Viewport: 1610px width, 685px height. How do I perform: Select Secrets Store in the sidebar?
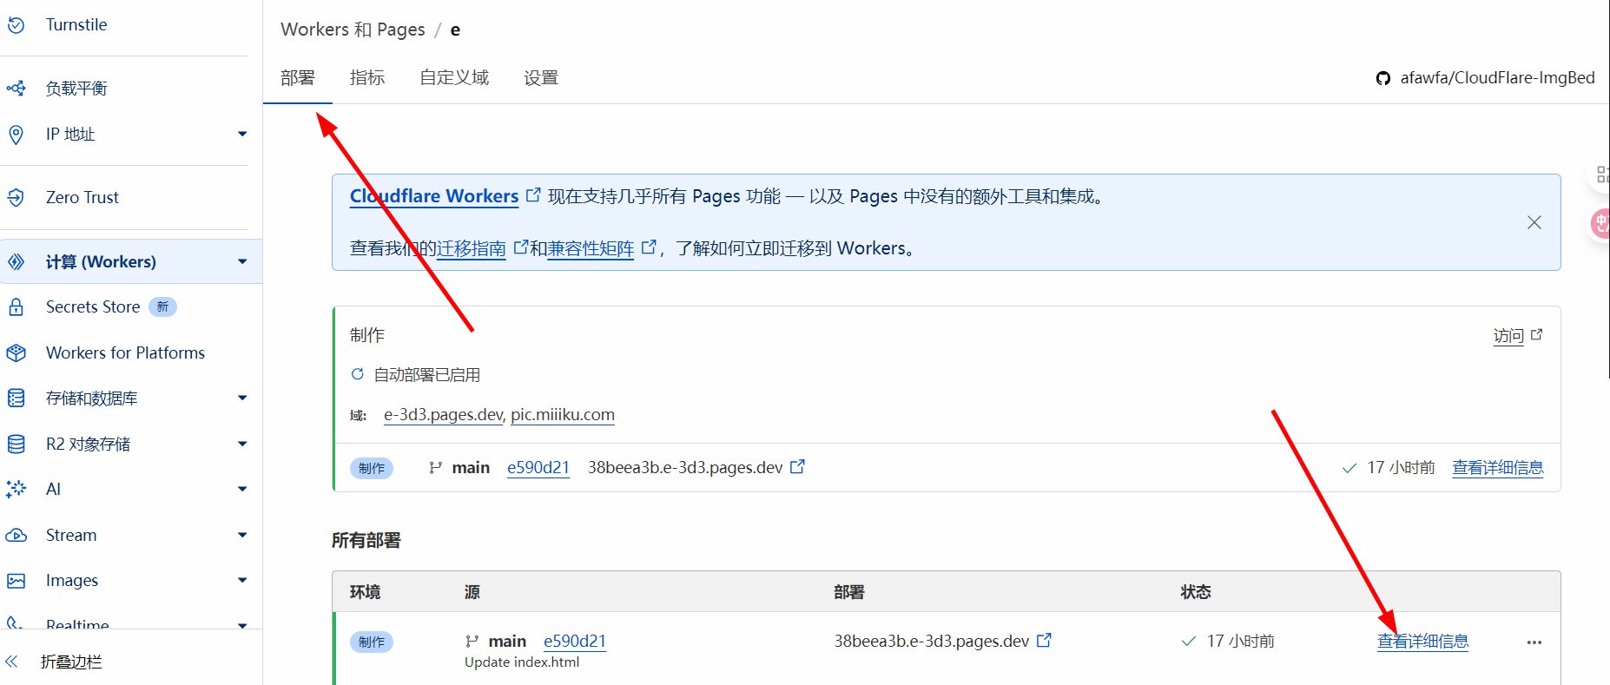(93, 306)
